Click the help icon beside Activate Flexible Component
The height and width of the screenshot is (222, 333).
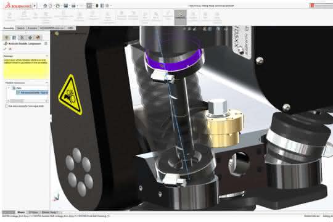(46, 44)
